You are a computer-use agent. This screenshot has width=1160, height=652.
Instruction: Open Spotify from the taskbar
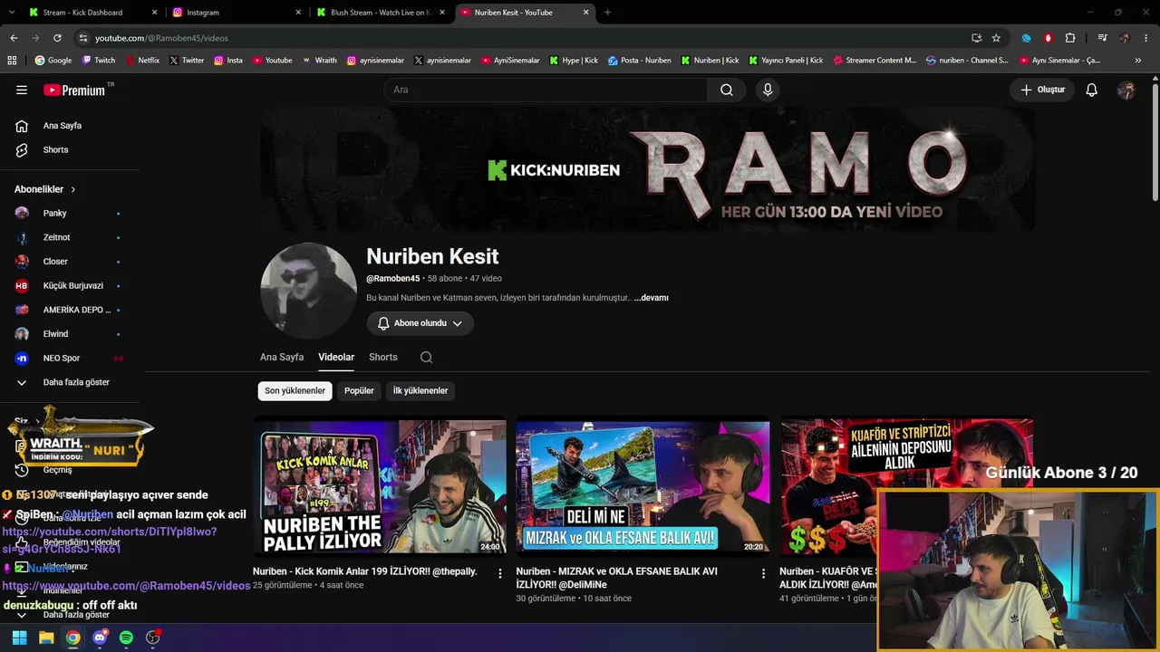point(126,638)
